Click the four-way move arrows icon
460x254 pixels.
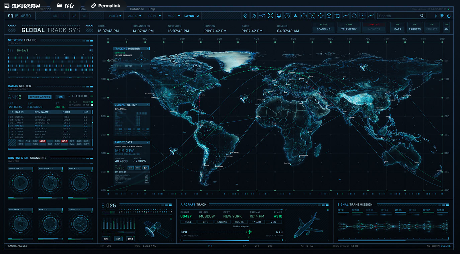(x=321, y=16)
